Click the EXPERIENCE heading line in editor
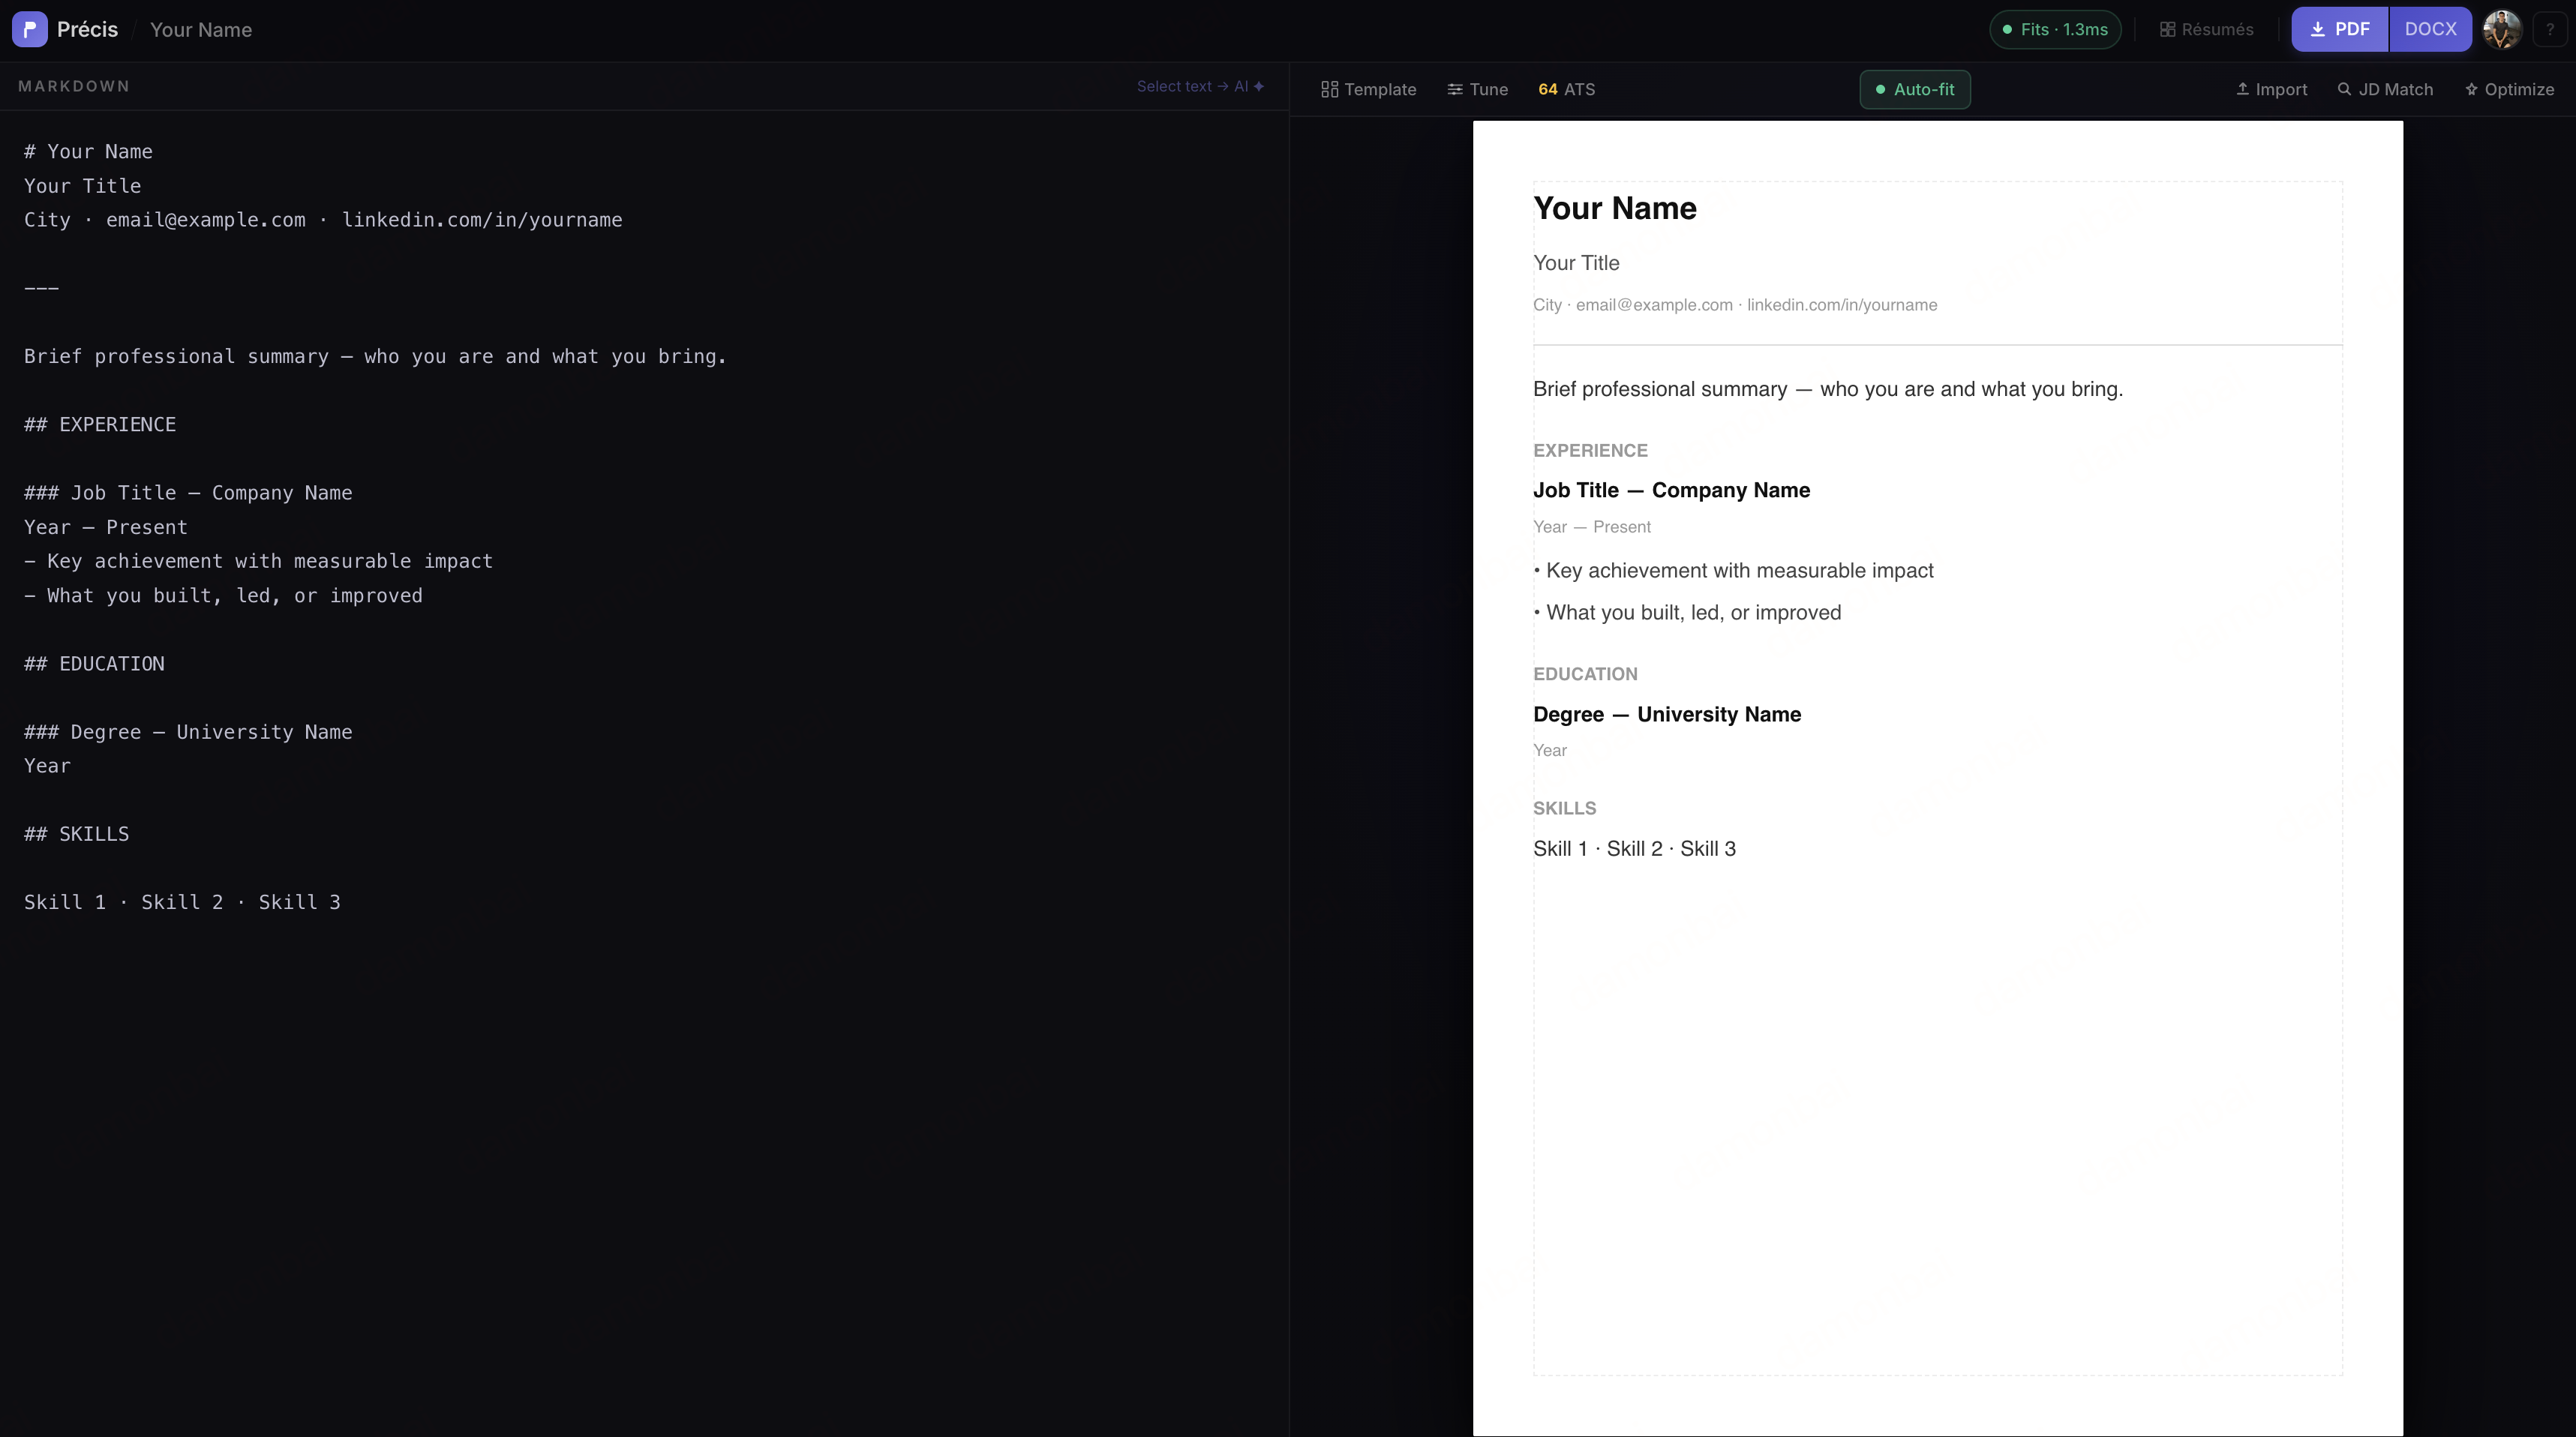The image size is (2576, 1437). [x=100, y=425]
